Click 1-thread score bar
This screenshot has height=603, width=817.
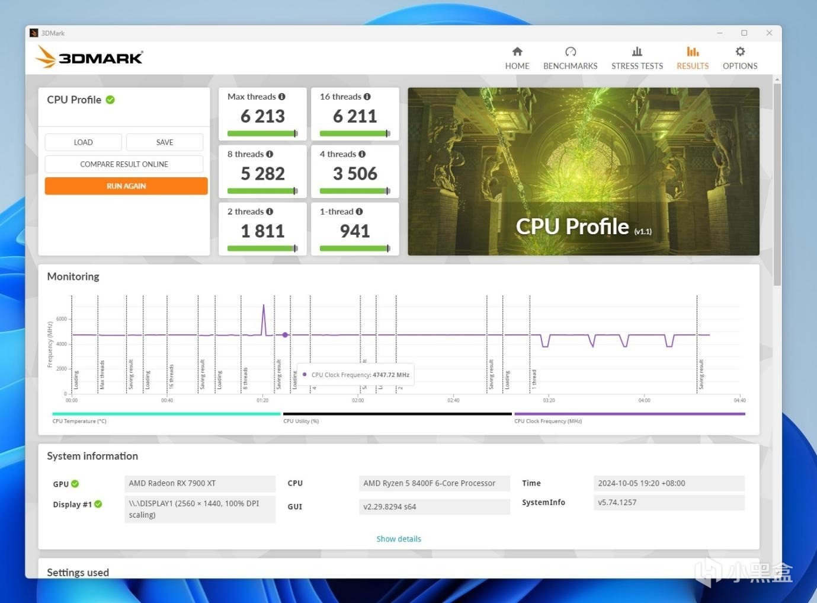355,248
